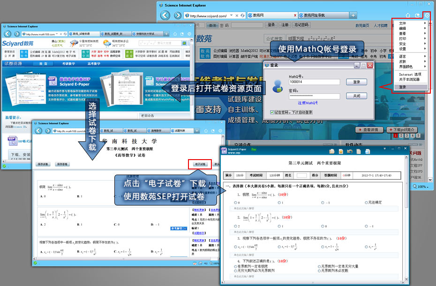Click the 电子试卷 button on the exam page
Screen dimensions: 436x286
[x=200, y=164]
